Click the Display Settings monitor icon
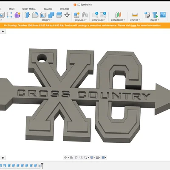The height and width of the screenshot is (170, 170). [x=92, y=157]
